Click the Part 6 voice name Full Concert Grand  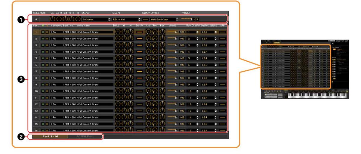coord(87,65)
